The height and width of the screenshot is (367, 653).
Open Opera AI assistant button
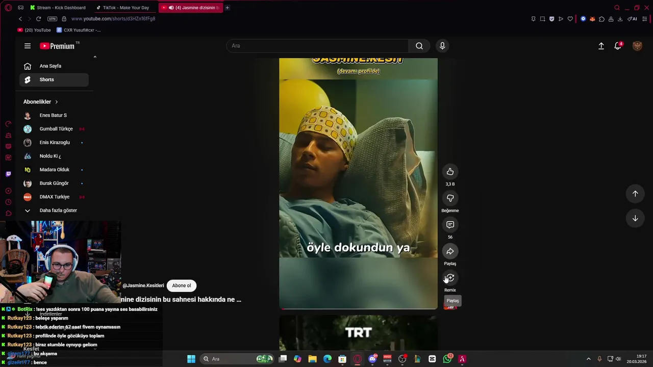(632, 19)
